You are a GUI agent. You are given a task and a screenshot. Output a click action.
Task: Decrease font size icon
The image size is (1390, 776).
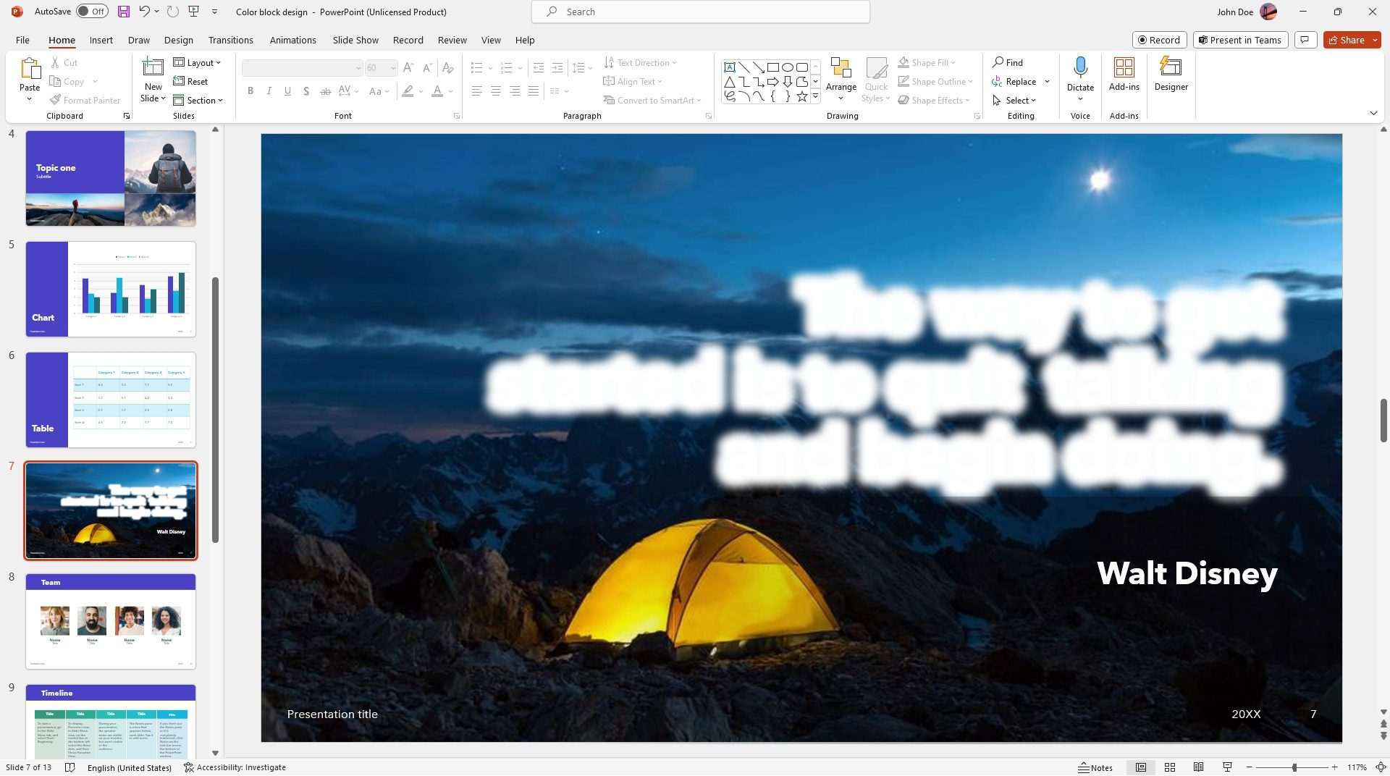click(428, 67)
